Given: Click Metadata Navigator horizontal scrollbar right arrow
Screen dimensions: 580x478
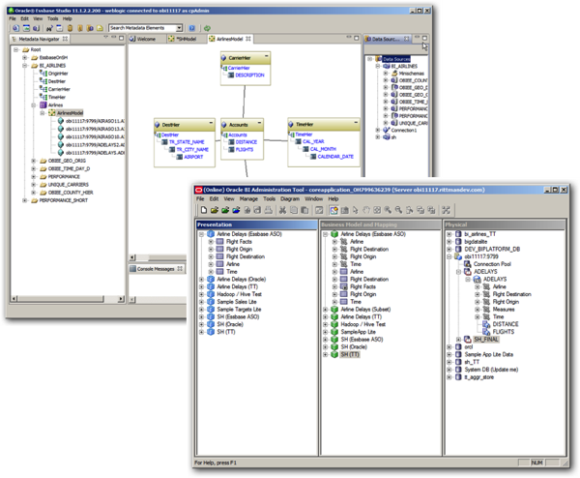Looking at the screenshot, I should pyautogui.click(x=121, y=298).
